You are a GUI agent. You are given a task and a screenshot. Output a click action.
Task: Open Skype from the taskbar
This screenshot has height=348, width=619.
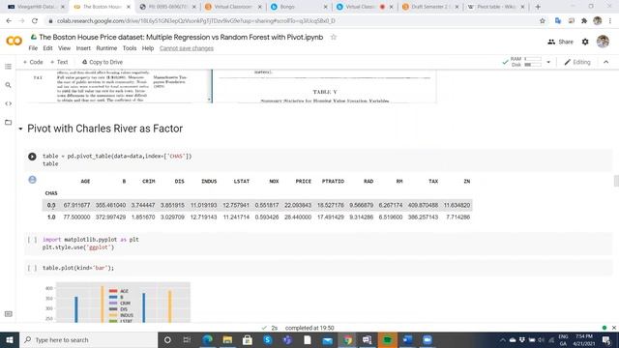[267, 339]
